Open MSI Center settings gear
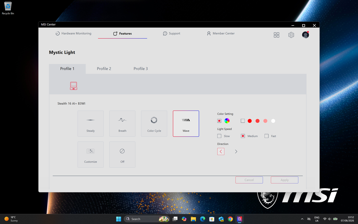Screen dimensions: 358x224 (291, 35)
